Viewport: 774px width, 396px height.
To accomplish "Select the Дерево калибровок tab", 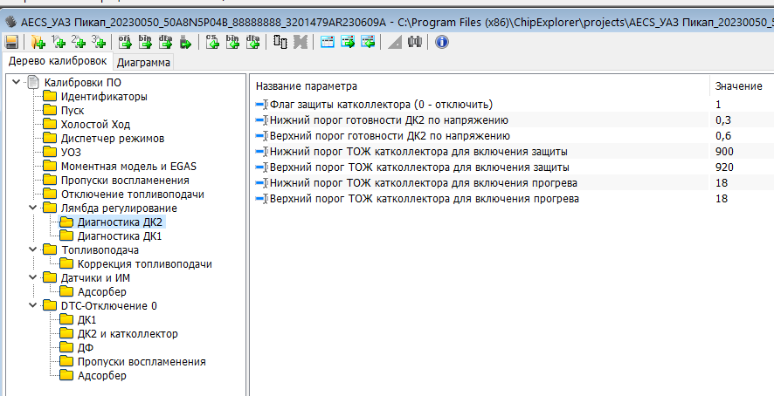I will point(57,61).
